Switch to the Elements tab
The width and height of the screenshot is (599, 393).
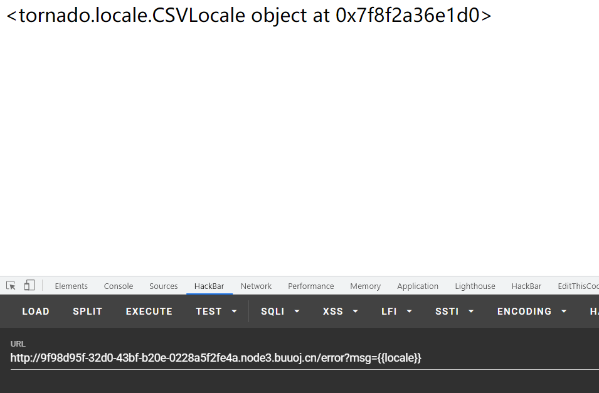pyautogui.click(x=71, y=286)
